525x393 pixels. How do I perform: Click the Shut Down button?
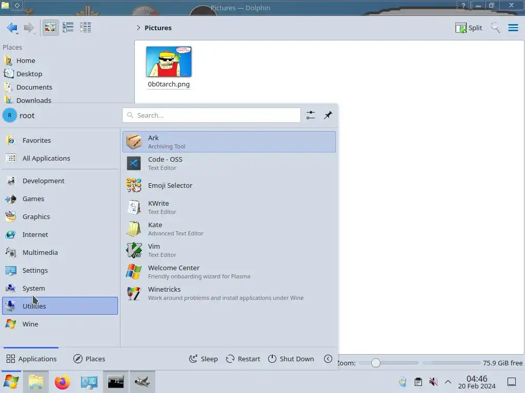(x=291, y=359)
